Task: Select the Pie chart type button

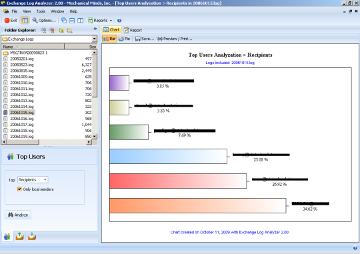Action: point(125,39)
